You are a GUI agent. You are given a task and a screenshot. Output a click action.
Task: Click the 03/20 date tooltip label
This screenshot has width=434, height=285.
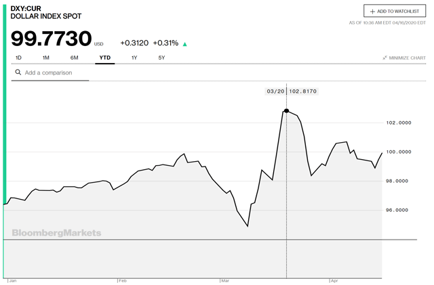(x=275, y=91)
